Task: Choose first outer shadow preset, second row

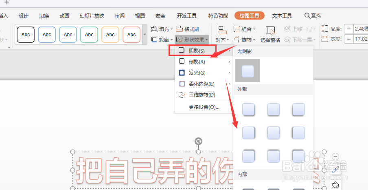Action: click(248, 133)
